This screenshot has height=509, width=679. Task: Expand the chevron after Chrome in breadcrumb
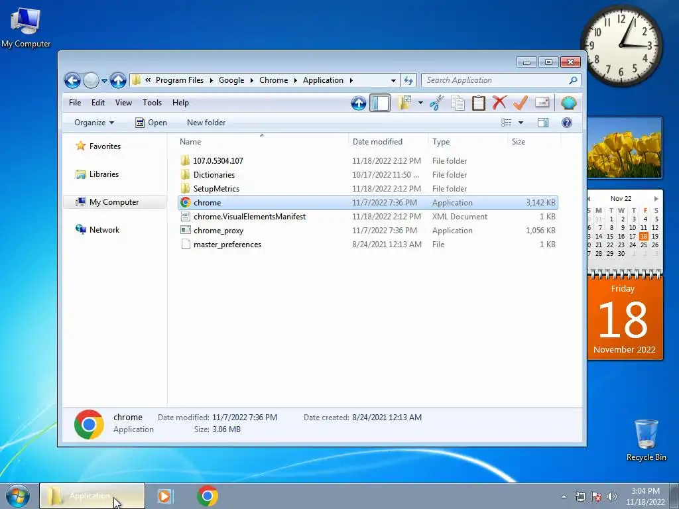coord(295,80)
